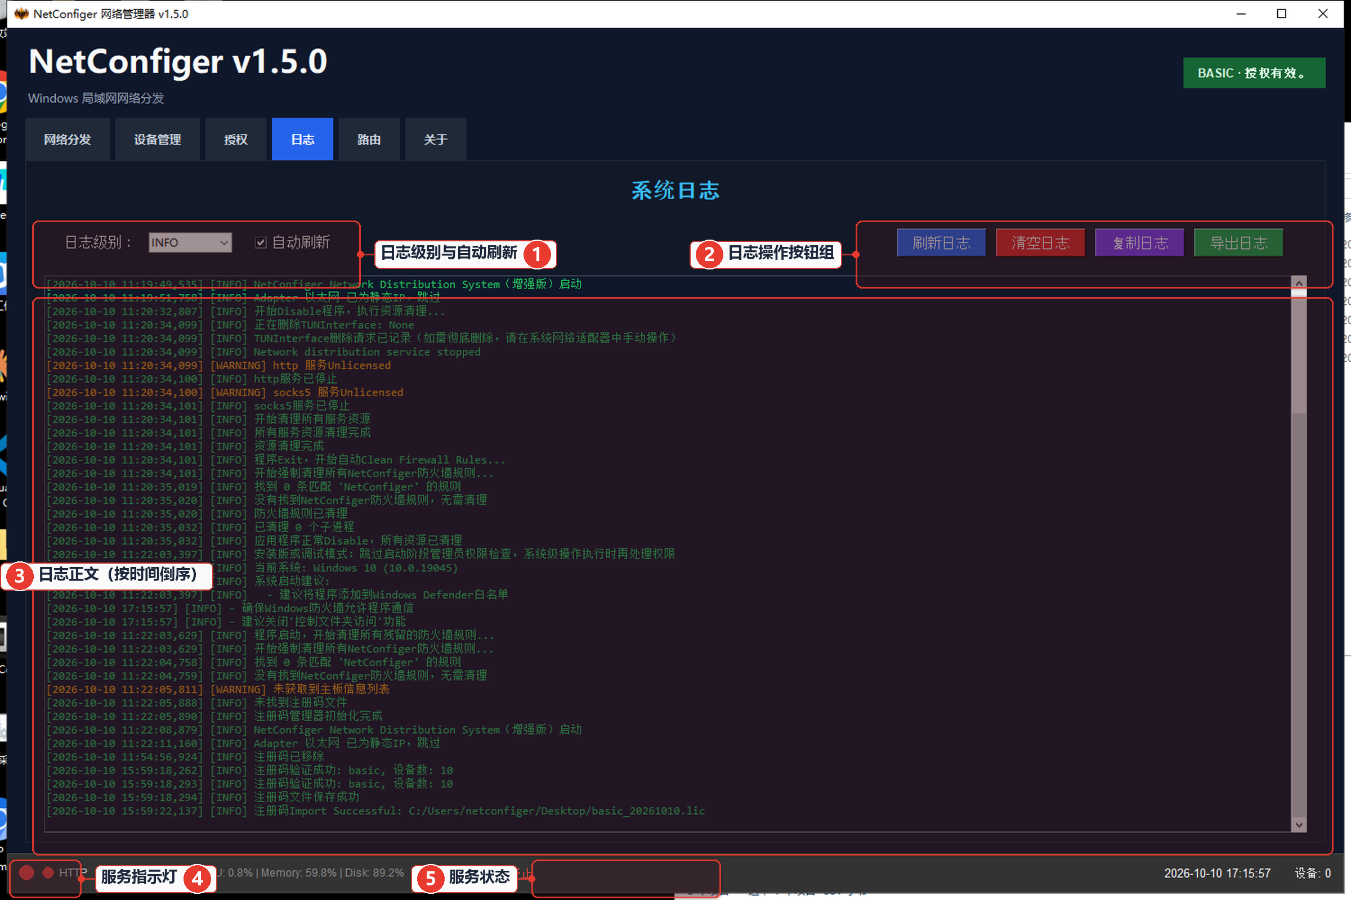The height and width of the screenshot is (900, 1351).
Task: Click the warning line '未获取到主板信息列表'
Action: click(218, 688)
